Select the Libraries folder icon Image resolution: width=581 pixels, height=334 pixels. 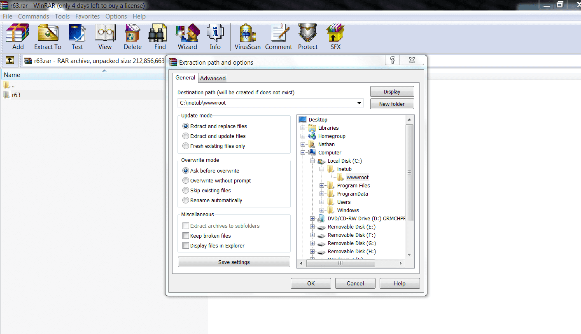coord(312,128)
